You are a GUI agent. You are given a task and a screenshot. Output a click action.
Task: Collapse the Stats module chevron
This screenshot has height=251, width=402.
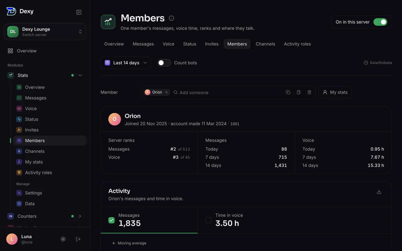80,75
